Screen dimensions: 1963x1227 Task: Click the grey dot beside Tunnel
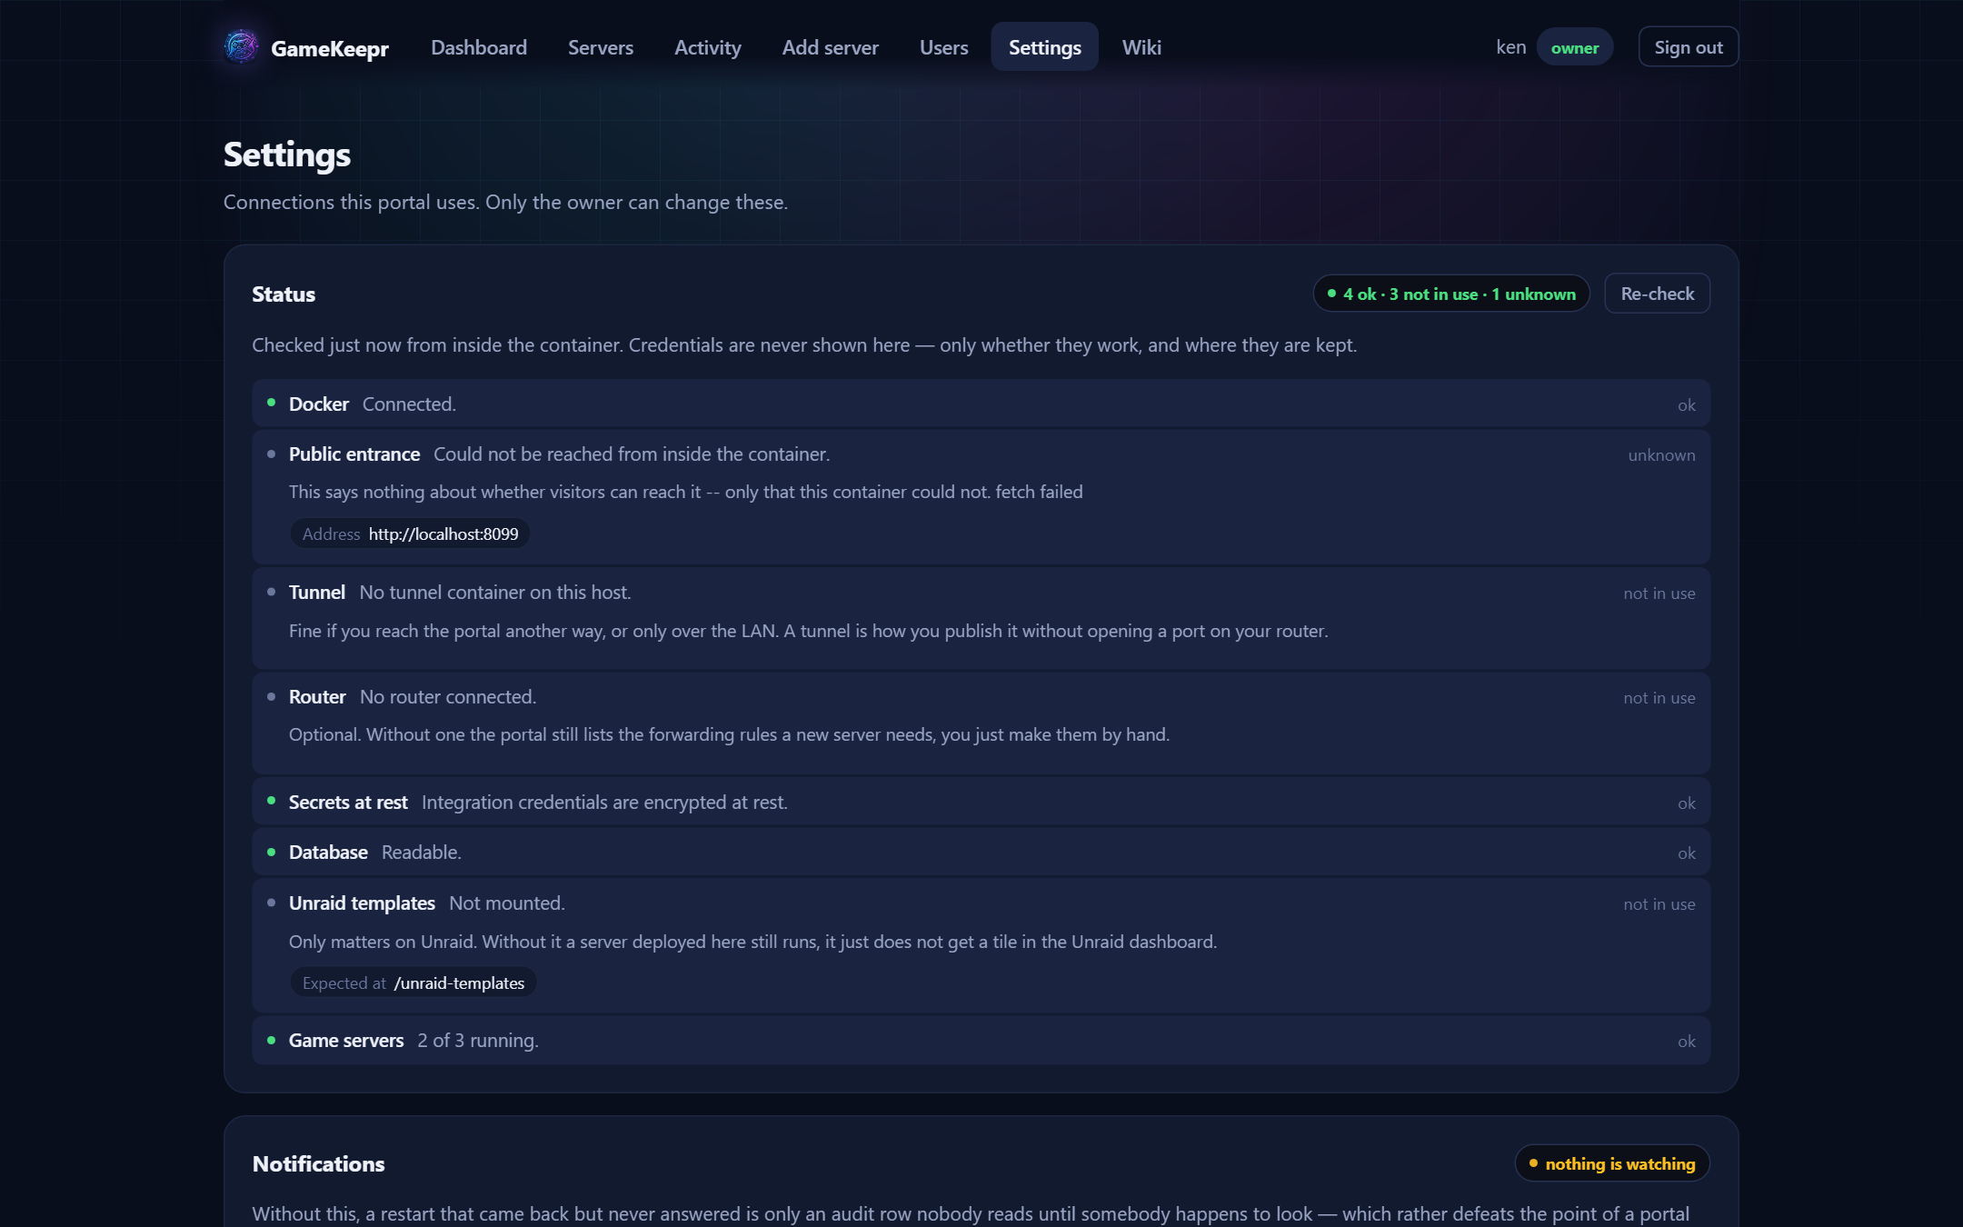click(271, 592)
